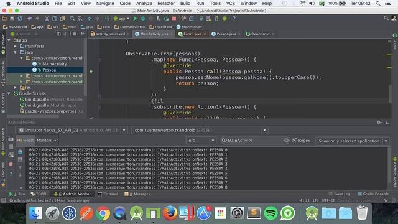Open the Run tool window button
This screenshot has width=398, height=224.
tap(17, 194)
